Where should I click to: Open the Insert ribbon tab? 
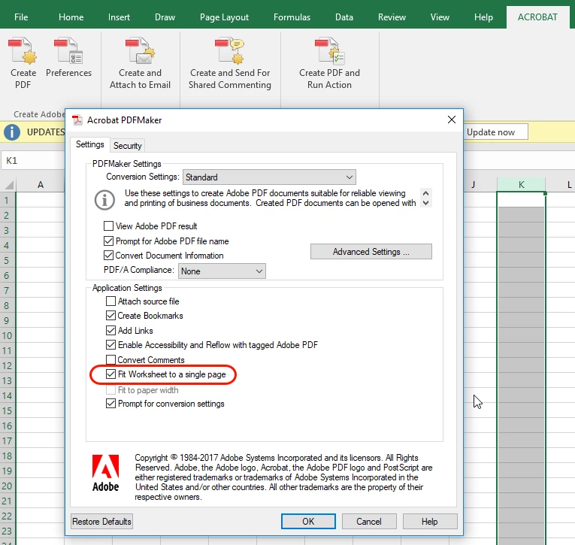point(119,17)
